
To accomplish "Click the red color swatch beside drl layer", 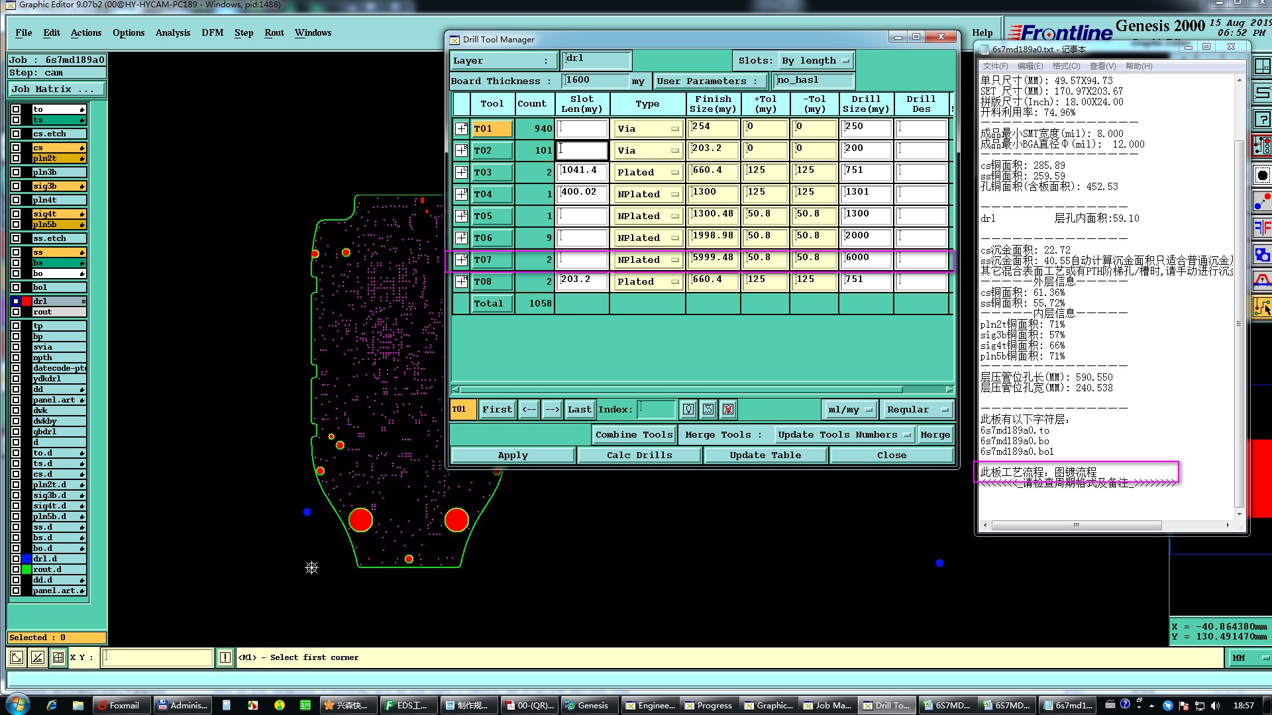I will (x=26, y=301).
